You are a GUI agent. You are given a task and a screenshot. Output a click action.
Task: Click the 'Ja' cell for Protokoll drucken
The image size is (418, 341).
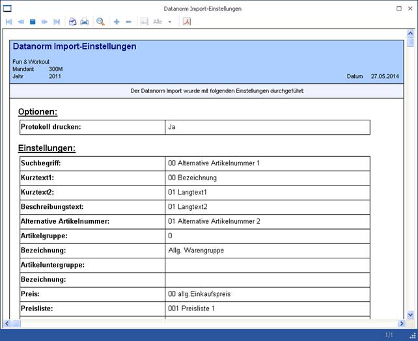coord(267,127)
